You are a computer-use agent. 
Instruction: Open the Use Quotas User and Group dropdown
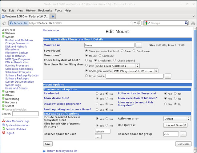(x=175, y=125)
